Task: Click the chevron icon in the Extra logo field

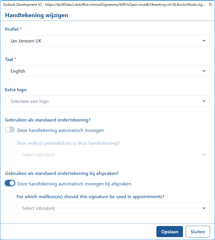Action: pos(204,101)
